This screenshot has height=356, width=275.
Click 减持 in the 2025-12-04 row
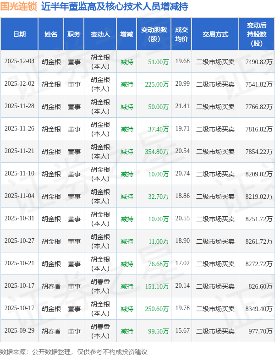[126, 62]
